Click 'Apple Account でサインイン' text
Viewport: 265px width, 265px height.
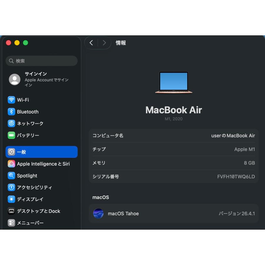pyautogui.click(x=47, y=82)
